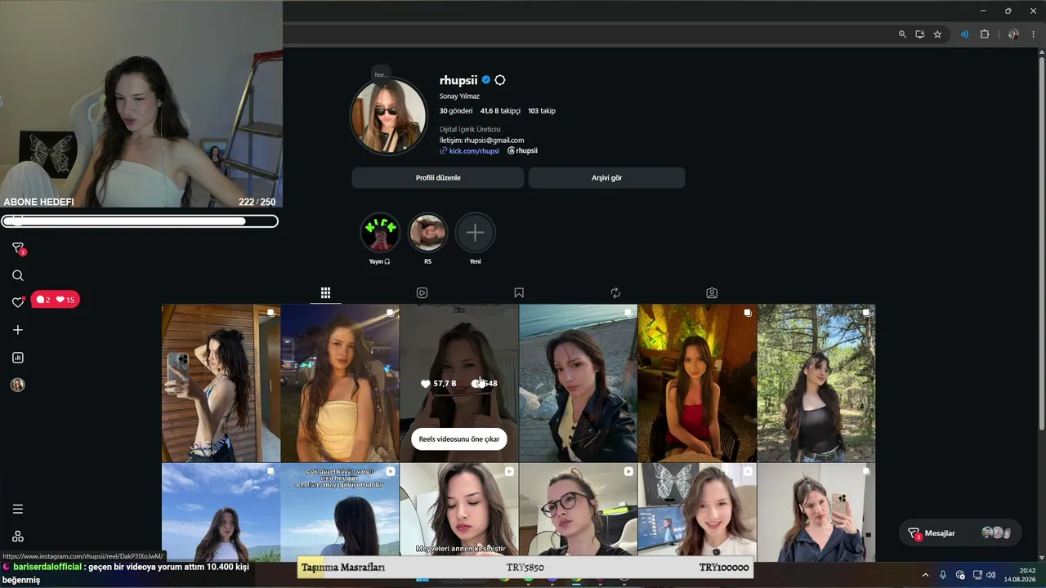Viewport: 1046px width, 588px height.
Task: Open the RS story highlight
Action: (x=427, y=233)
